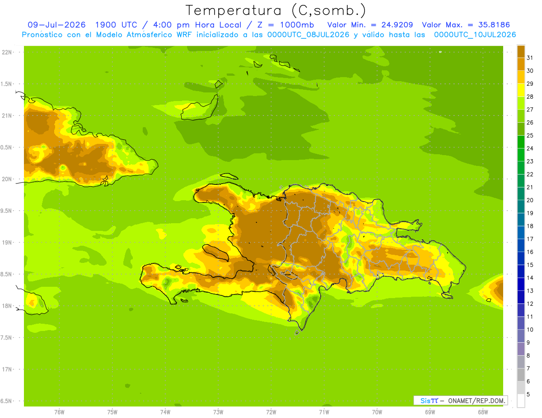
Task: Pick legend swatch between 22 and 23
Action: pos(521,168)
